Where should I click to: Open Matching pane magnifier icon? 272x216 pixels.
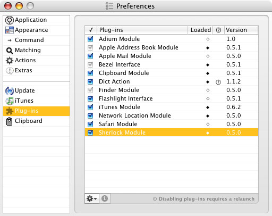(x=10, y=51)
